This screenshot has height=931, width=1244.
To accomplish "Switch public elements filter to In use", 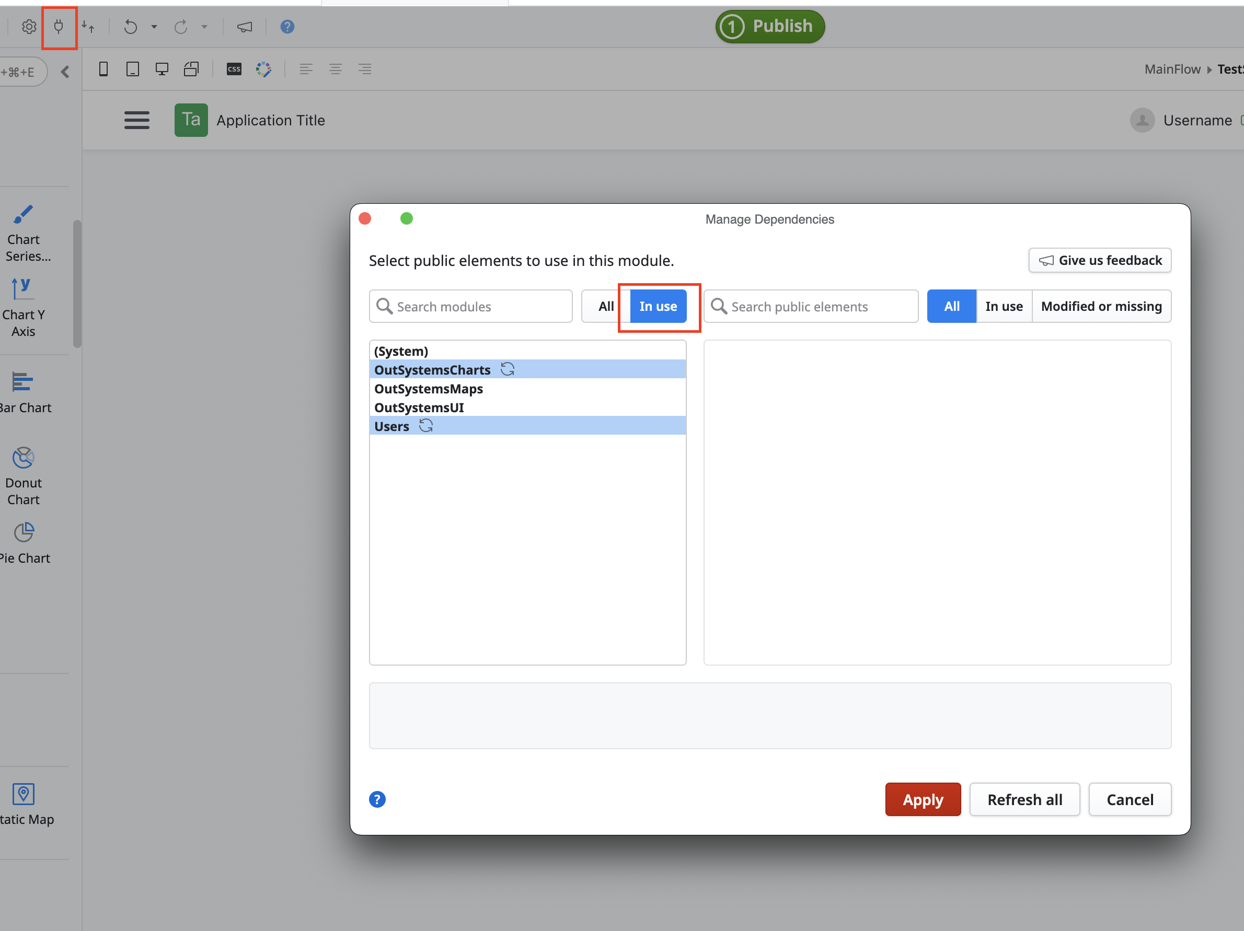I will 1004,306.
